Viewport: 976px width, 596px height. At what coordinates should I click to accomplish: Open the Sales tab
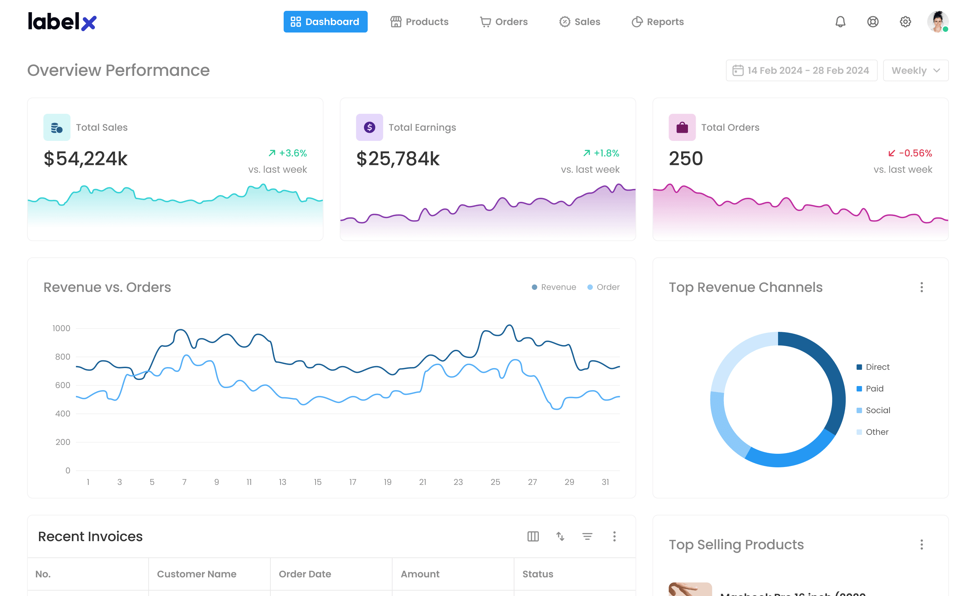pos(579,22)
